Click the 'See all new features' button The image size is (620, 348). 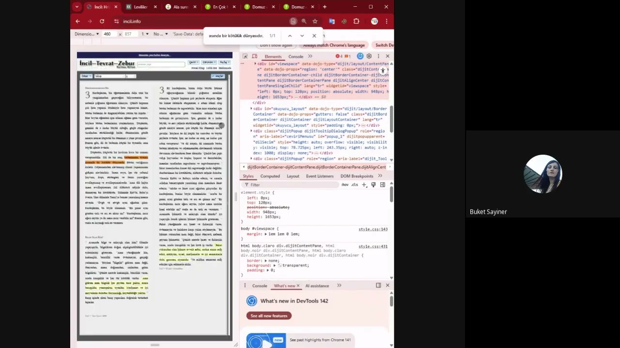click(269, 316)
